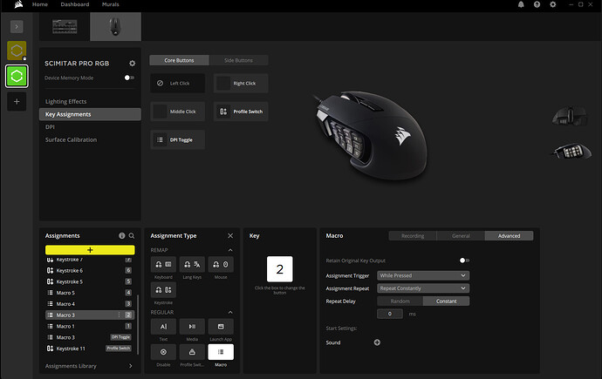
Task: Add a new profile with plus button
Action: 17,102
